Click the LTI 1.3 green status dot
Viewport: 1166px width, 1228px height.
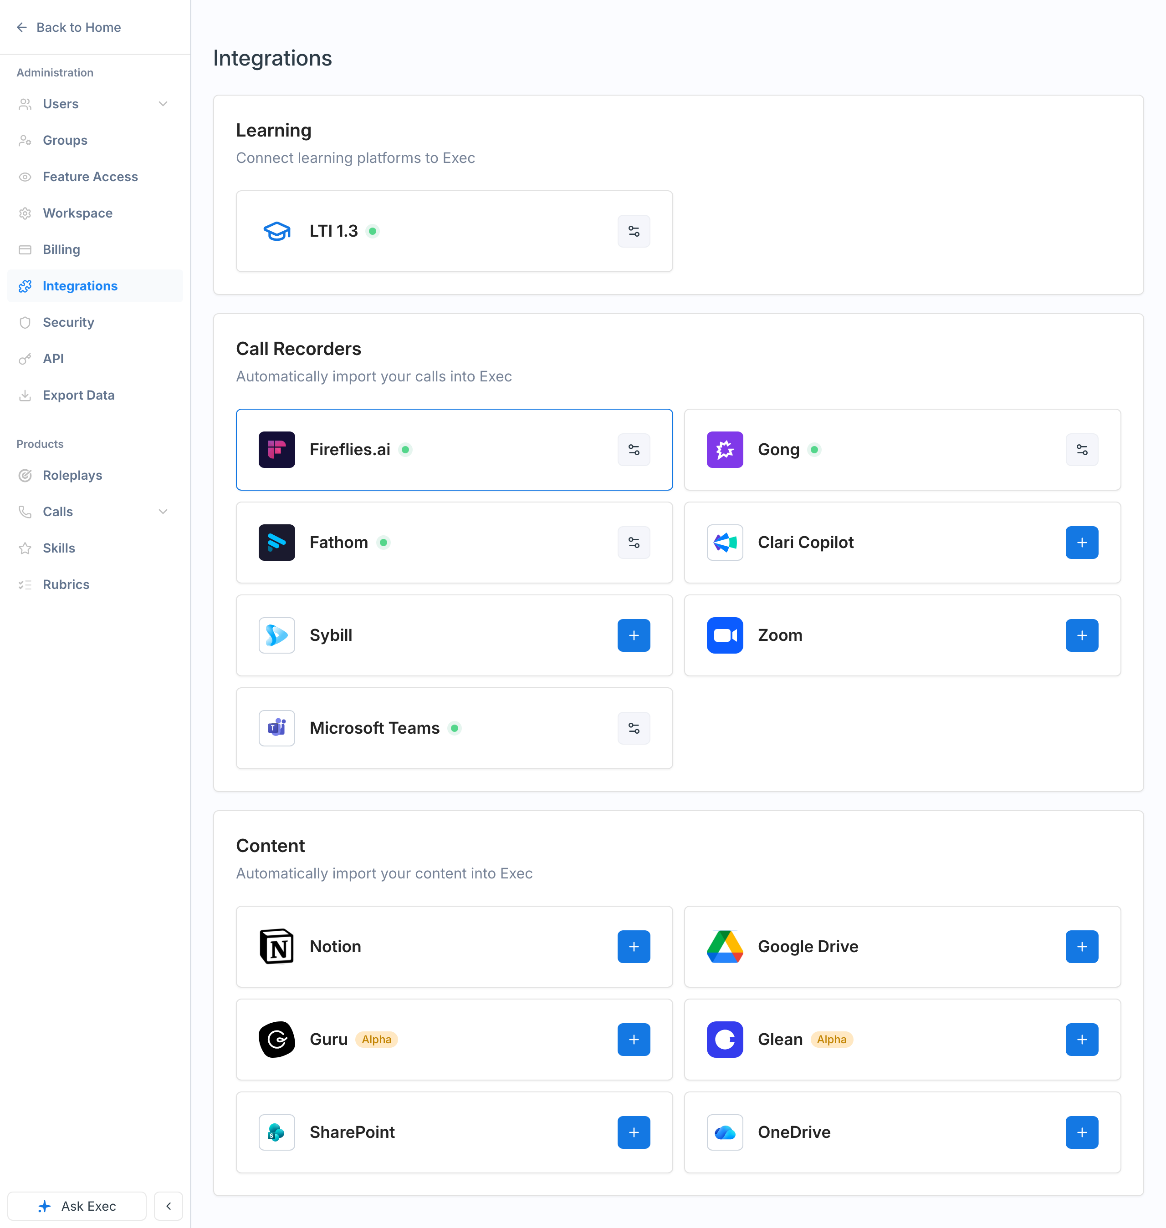point(372,232)
